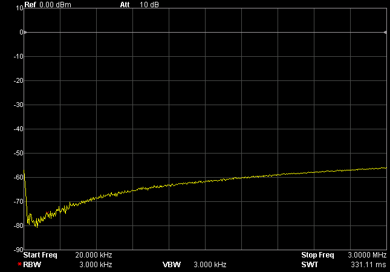This screenshot has height=272, width=390.
Task: Click the -50 axis label
Action: (18, 153)
